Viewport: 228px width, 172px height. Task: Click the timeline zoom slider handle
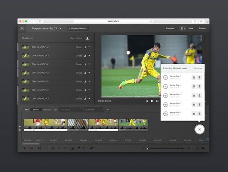tap(147, 149)
